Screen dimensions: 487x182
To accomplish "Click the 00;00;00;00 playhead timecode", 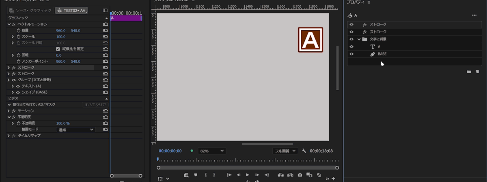I will click(x=170, y=151).
